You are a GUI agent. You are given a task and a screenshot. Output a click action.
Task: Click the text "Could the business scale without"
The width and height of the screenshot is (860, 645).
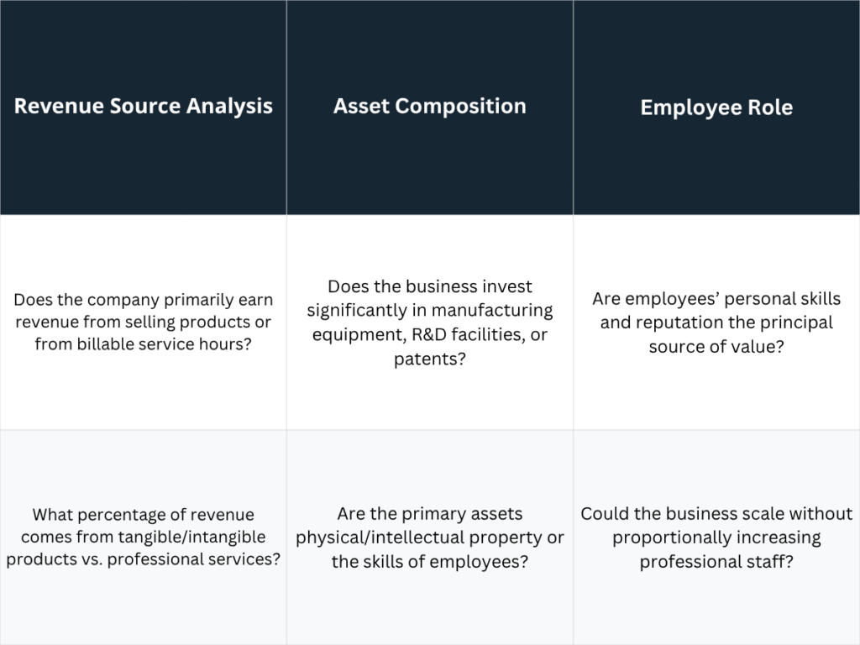click(716, 513)
